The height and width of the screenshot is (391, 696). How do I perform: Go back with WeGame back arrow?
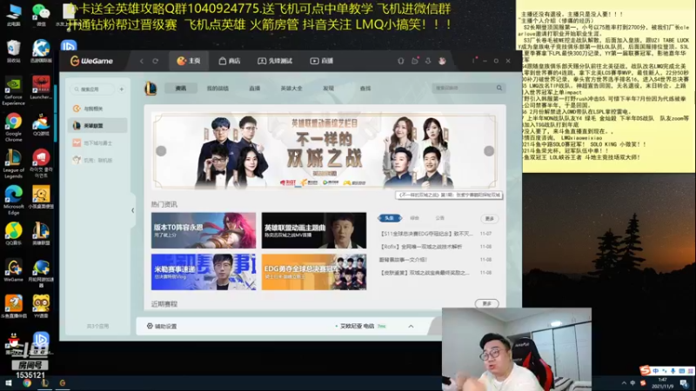point(142,61)
